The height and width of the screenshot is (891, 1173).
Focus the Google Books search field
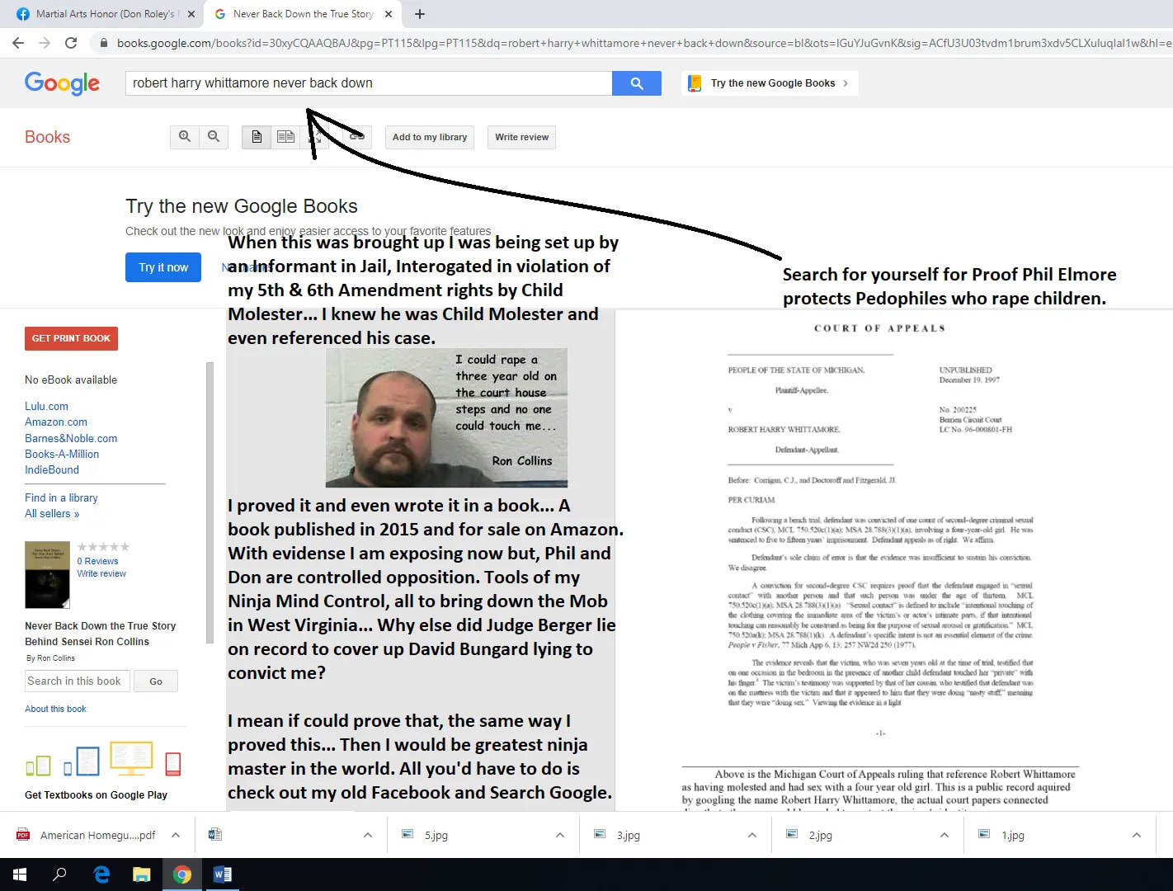click(x=368, y=83)
